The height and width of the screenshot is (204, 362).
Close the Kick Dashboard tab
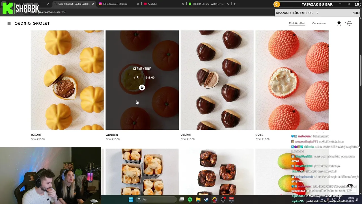point(48,4)
